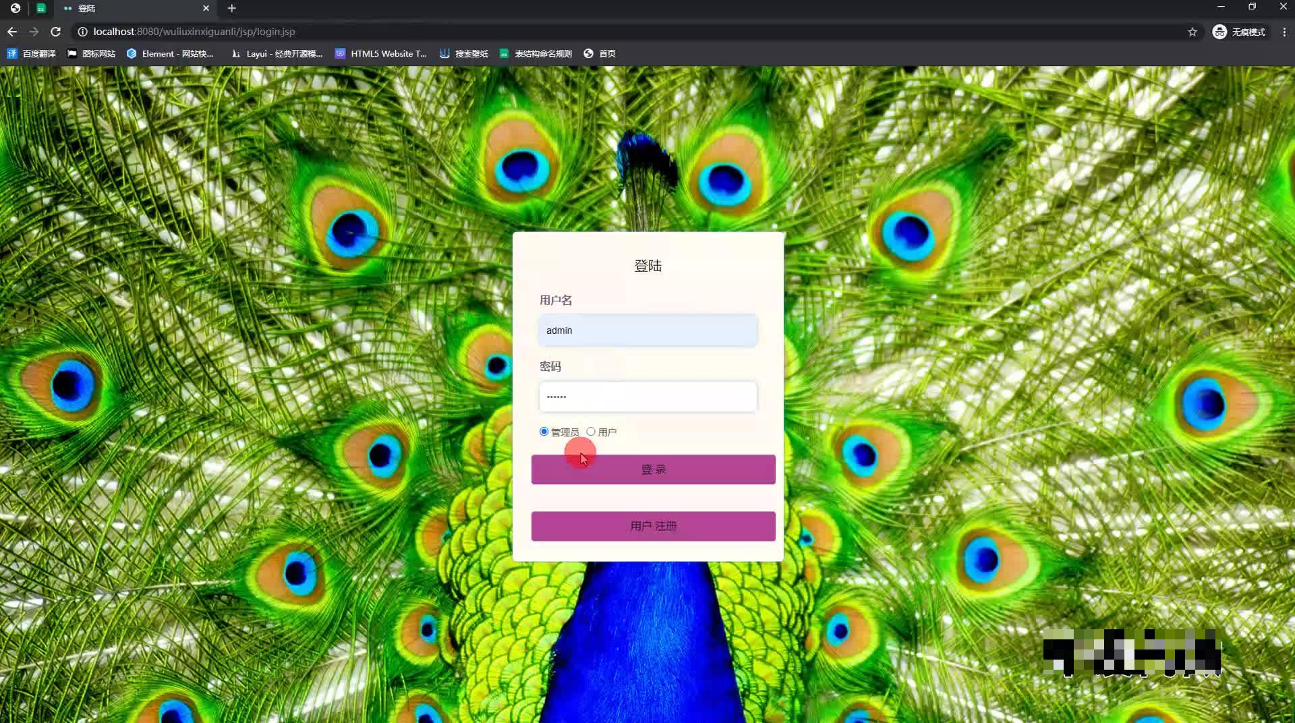The height and width of the screenshot is (723, 1295).
Task: Open the 首页 bookmark
Action: [x=600, y=53]
